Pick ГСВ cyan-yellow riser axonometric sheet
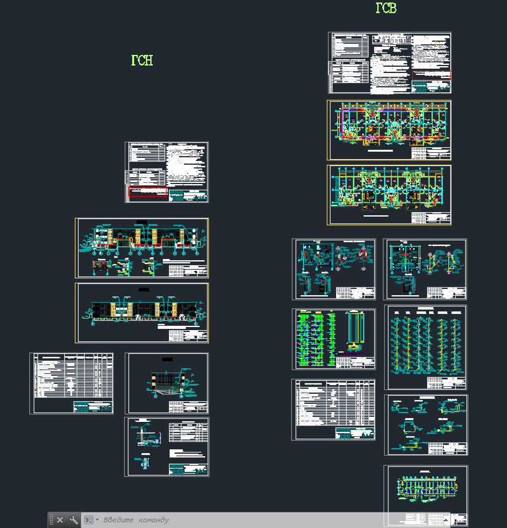 coord(425,348)
